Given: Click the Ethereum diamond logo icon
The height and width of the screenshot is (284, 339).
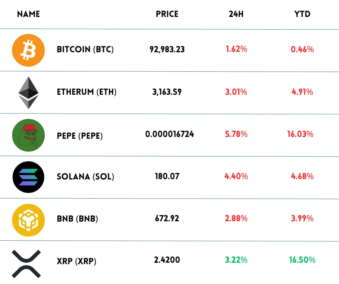Looking at the screenshot, I should (28, 92).
